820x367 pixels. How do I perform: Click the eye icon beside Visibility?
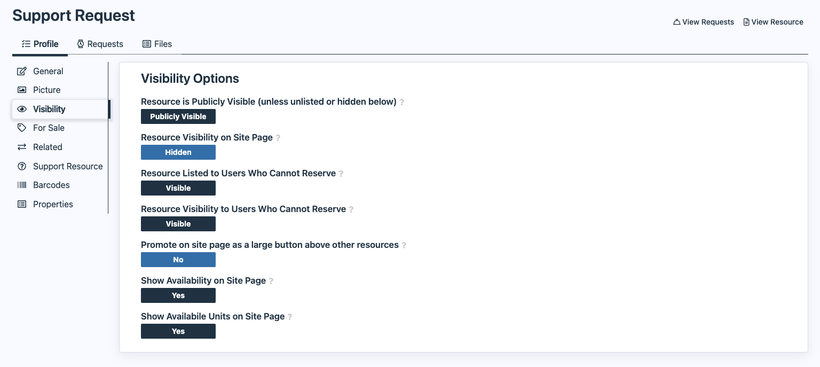(x=22, y=109)
